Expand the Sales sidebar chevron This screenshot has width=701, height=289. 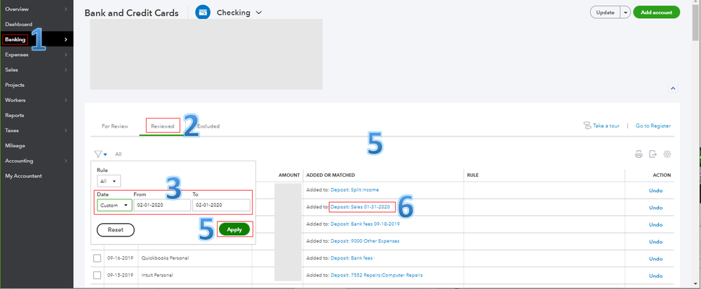pyautogui.click(x=66, y=70)
